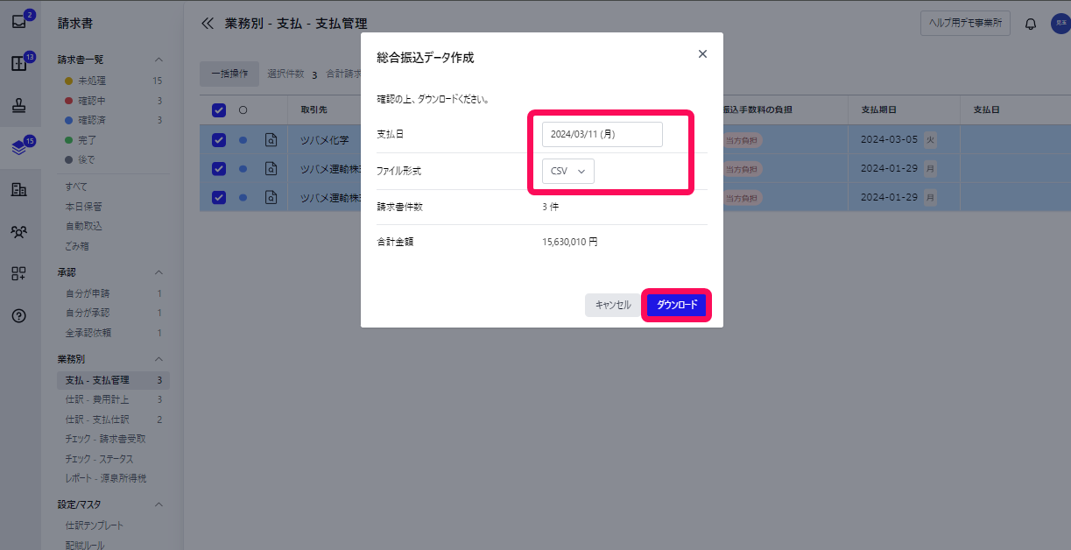The height and width of the screenshot is (550, 1071).
Task: Click blue status dot in ツバメ化学 row
Action: click(x=243, y=140)
